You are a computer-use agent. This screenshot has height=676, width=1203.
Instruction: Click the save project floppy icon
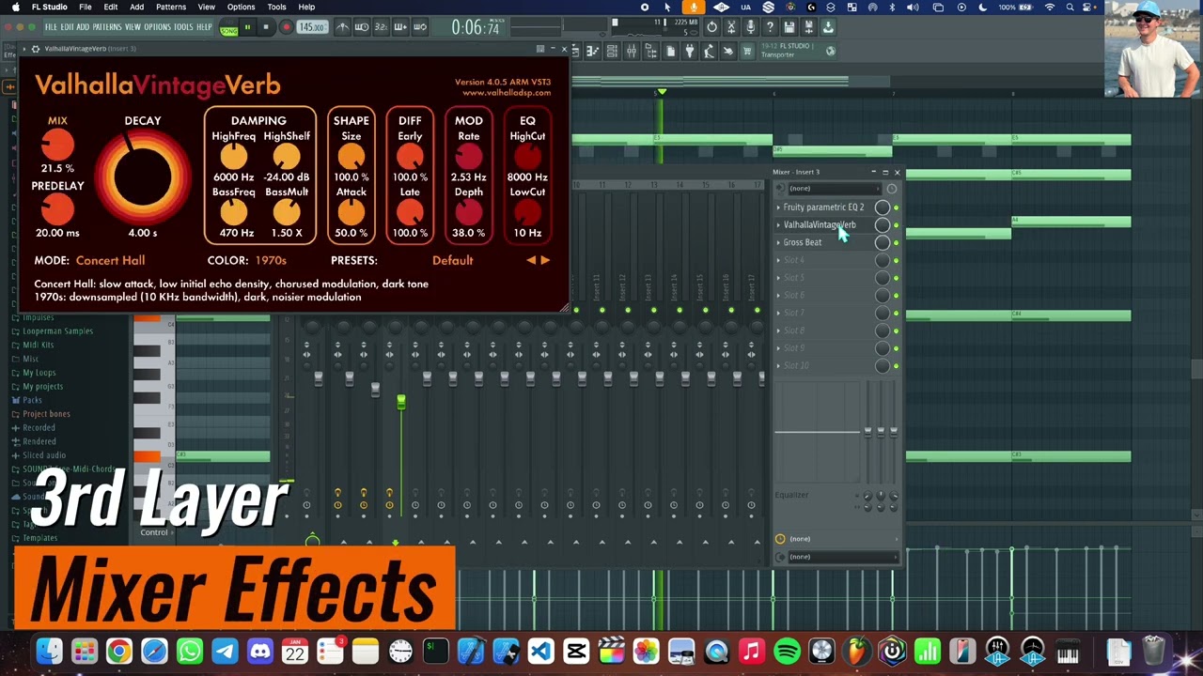click(789, 27)
